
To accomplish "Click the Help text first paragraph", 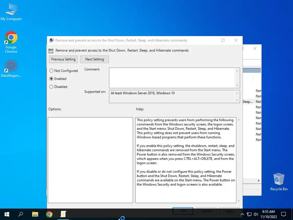I will click(x=185, y=129).
